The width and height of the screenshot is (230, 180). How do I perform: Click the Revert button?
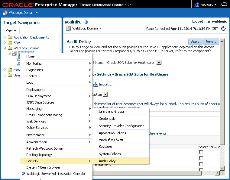tap(211, 42)
